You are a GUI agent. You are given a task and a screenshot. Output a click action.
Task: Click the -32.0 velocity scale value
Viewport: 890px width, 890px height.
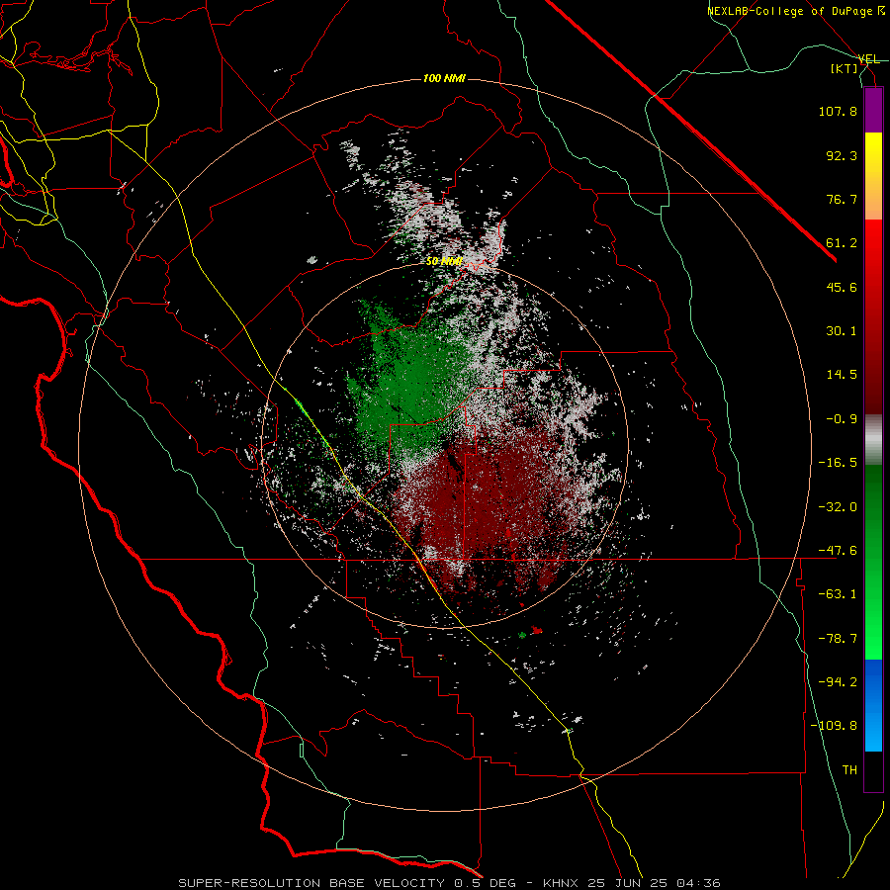pos(838,507)
